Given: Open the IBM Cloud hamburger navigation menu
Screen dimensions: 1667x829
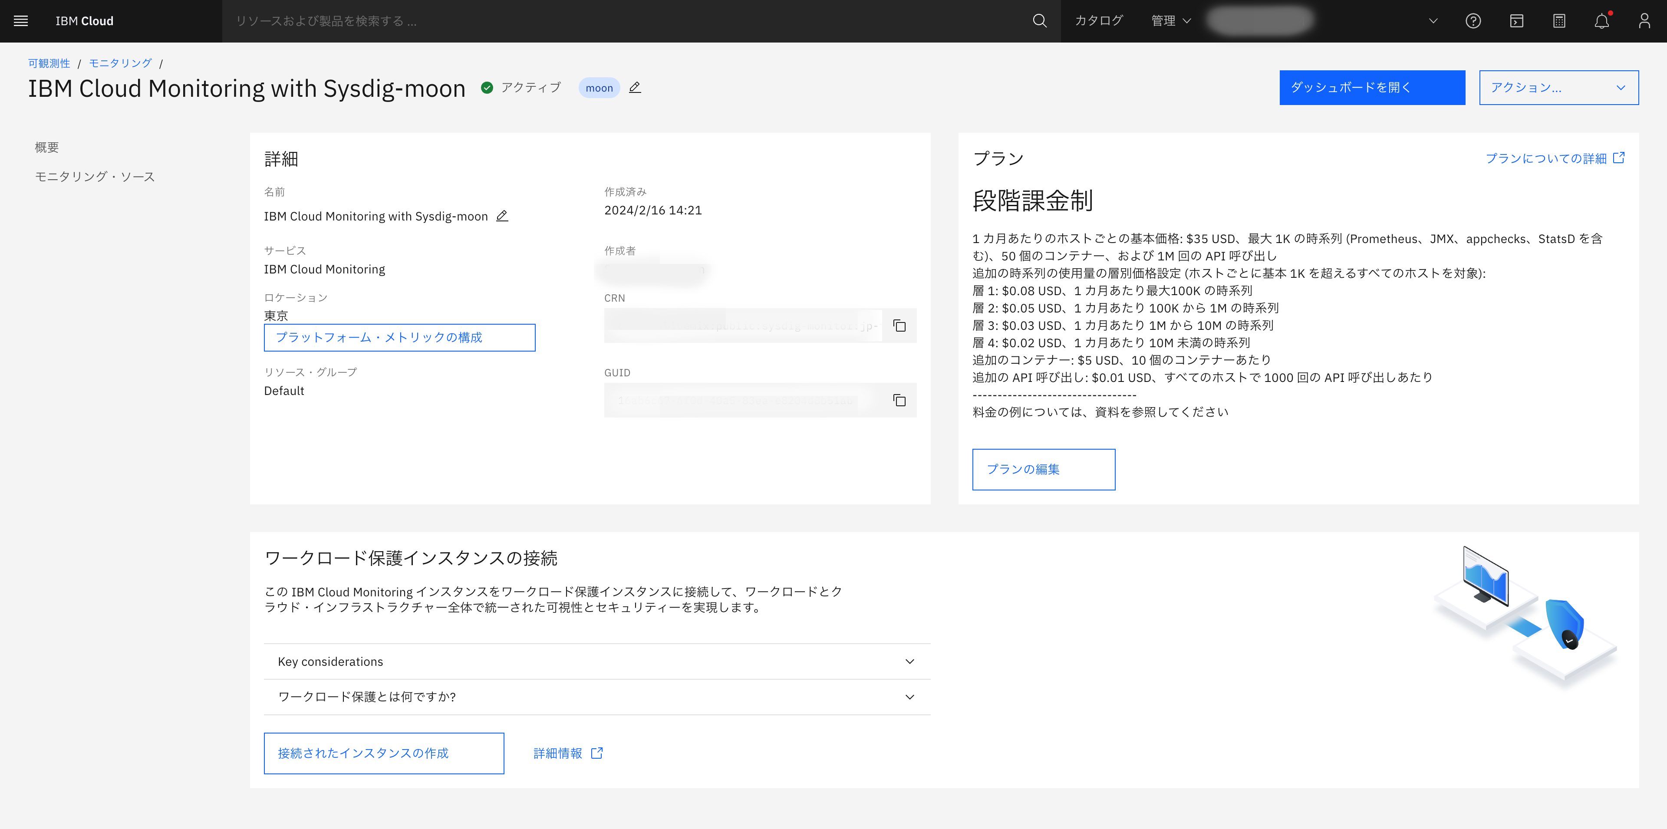Looking at the screenshot, I should (x=20, y=20).
